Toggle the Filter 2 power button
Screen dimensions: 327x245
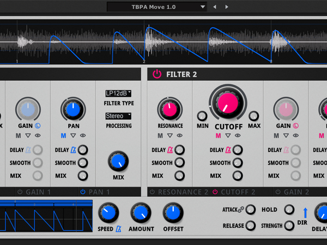[x=157, y=74]
